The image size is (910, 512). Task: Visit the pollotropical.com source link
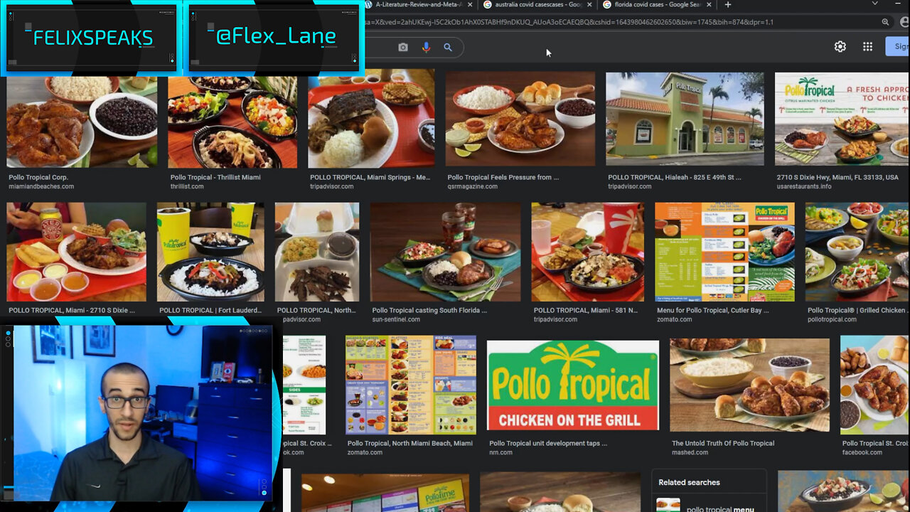click(833, 319)
